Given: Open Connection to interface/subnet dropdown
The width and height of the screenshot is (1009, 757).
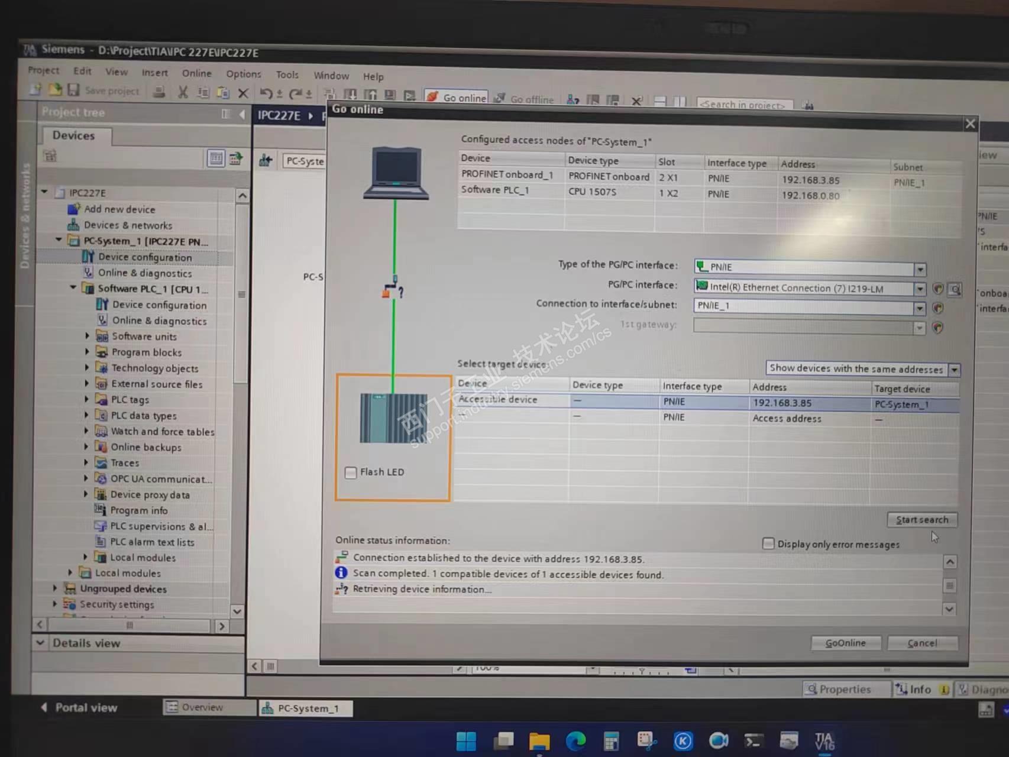Looking at the screenshot, I should [919, 308].
